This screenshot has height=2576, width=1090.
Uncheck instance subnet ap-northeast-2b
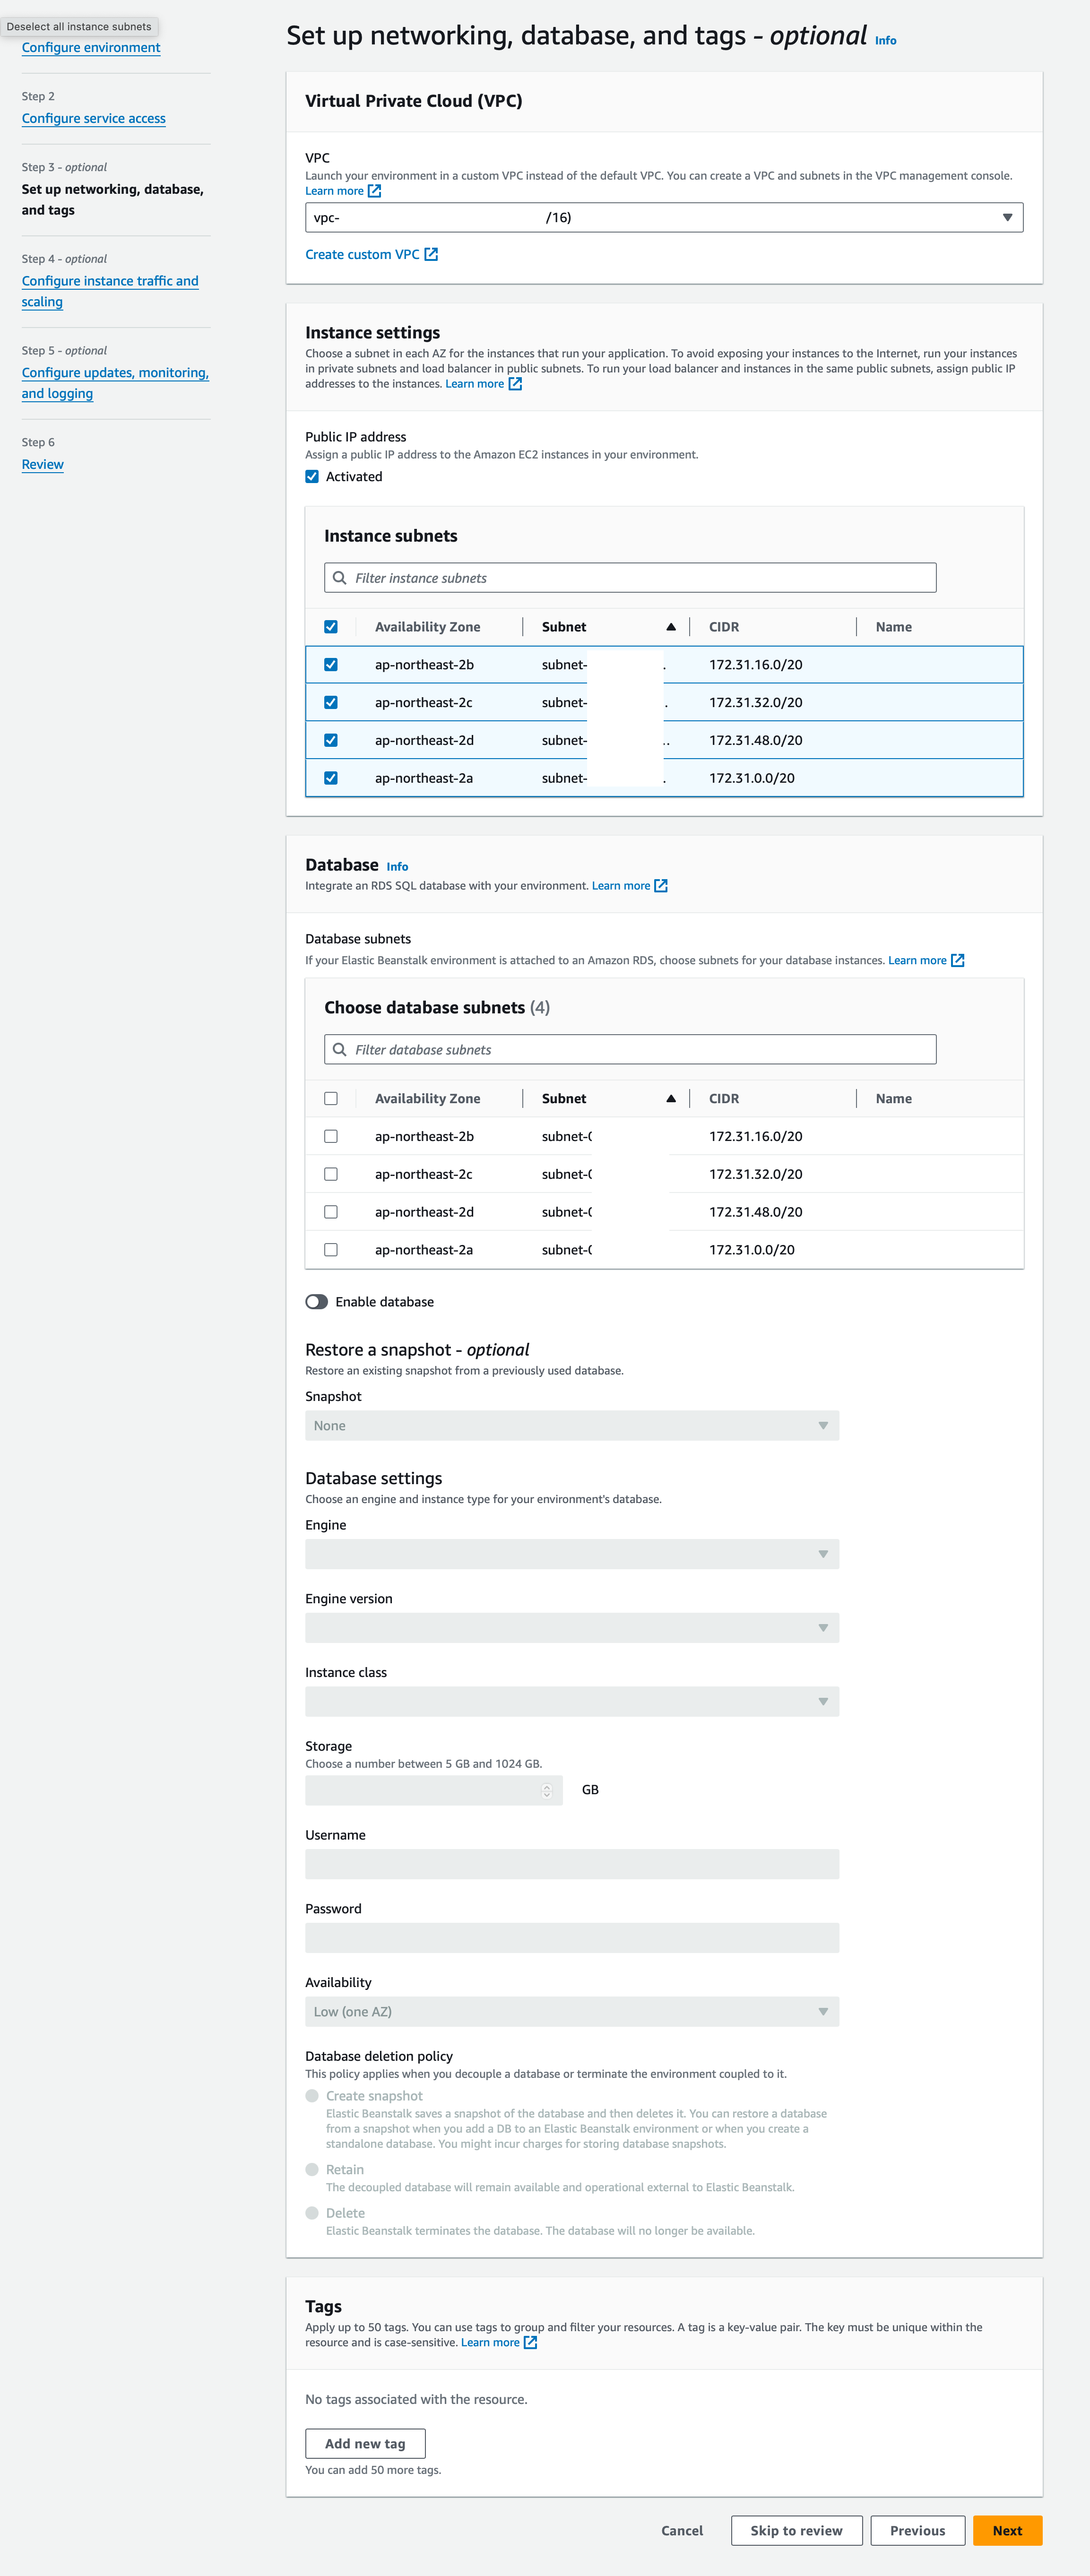coord(331,665)
